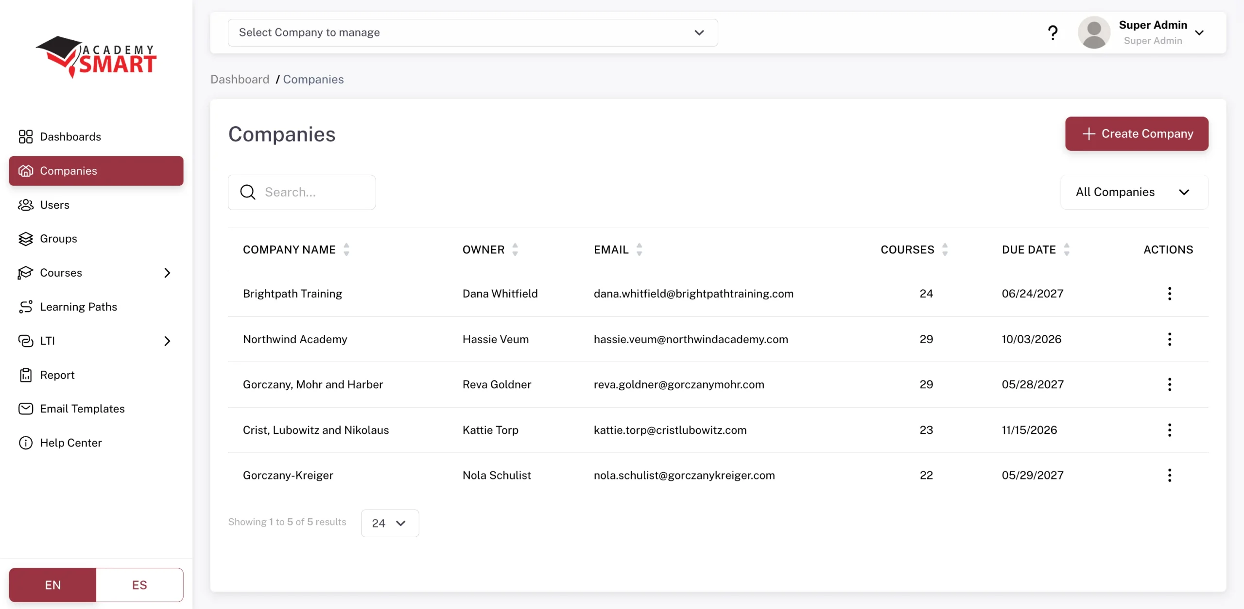Open Report in sidebar
This screenshot has width=1244, height=609.
tap(96, 375)
